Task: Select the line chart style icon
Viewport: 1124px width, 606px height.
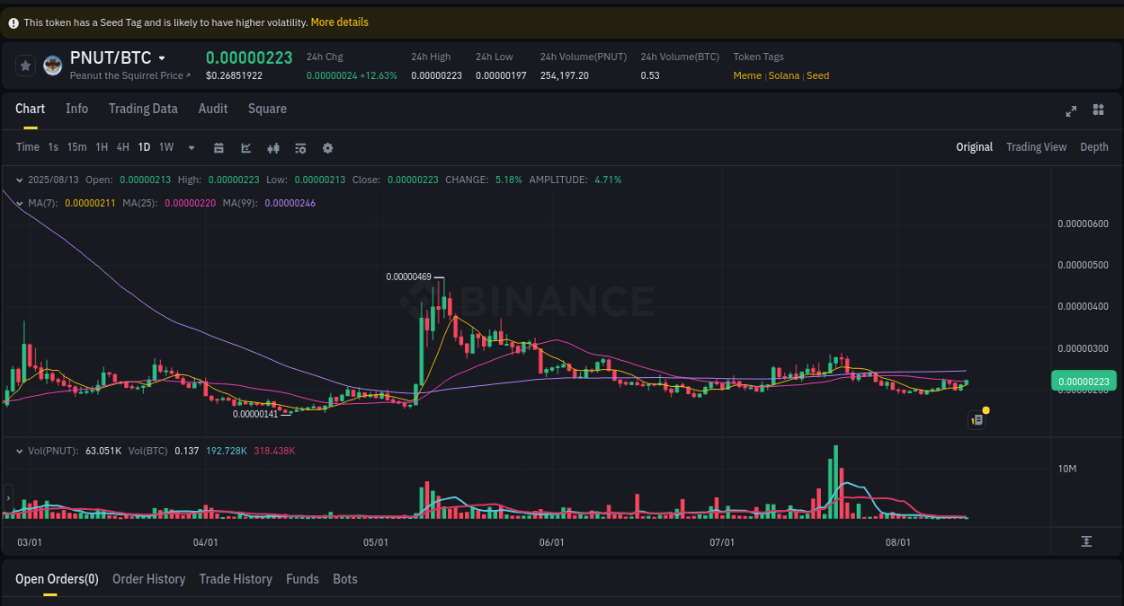Action: (x=245, y=147)
